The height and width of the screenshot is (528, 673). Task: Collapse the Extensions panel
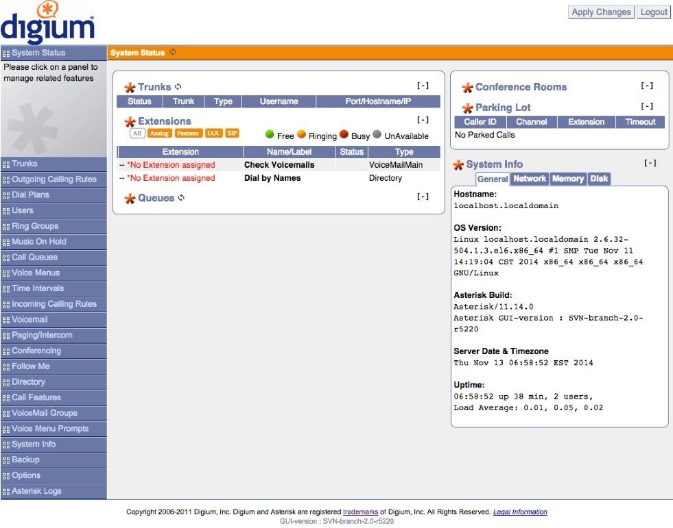(423, 120)
